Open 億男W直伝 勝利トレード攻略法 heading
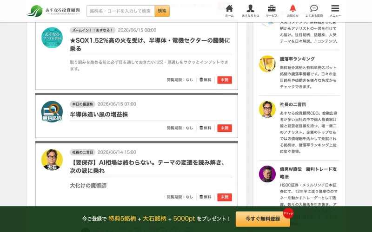Image resolution: width=372 pixels, height=232 pixels. [308, 173]
